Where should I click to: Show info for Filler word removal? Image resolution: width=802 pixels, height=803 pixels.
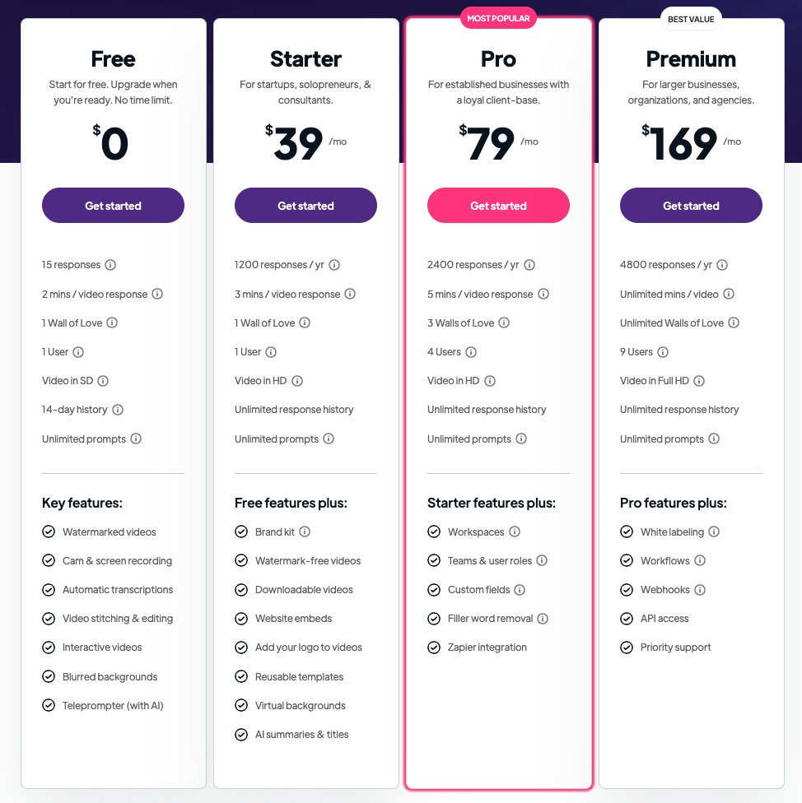543,619
